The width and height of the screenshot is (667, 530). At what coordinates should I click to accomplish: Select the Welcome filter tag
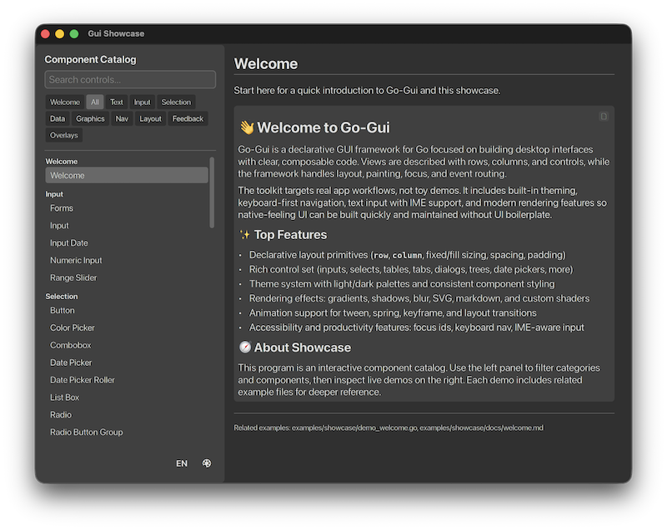coord(65,102)
